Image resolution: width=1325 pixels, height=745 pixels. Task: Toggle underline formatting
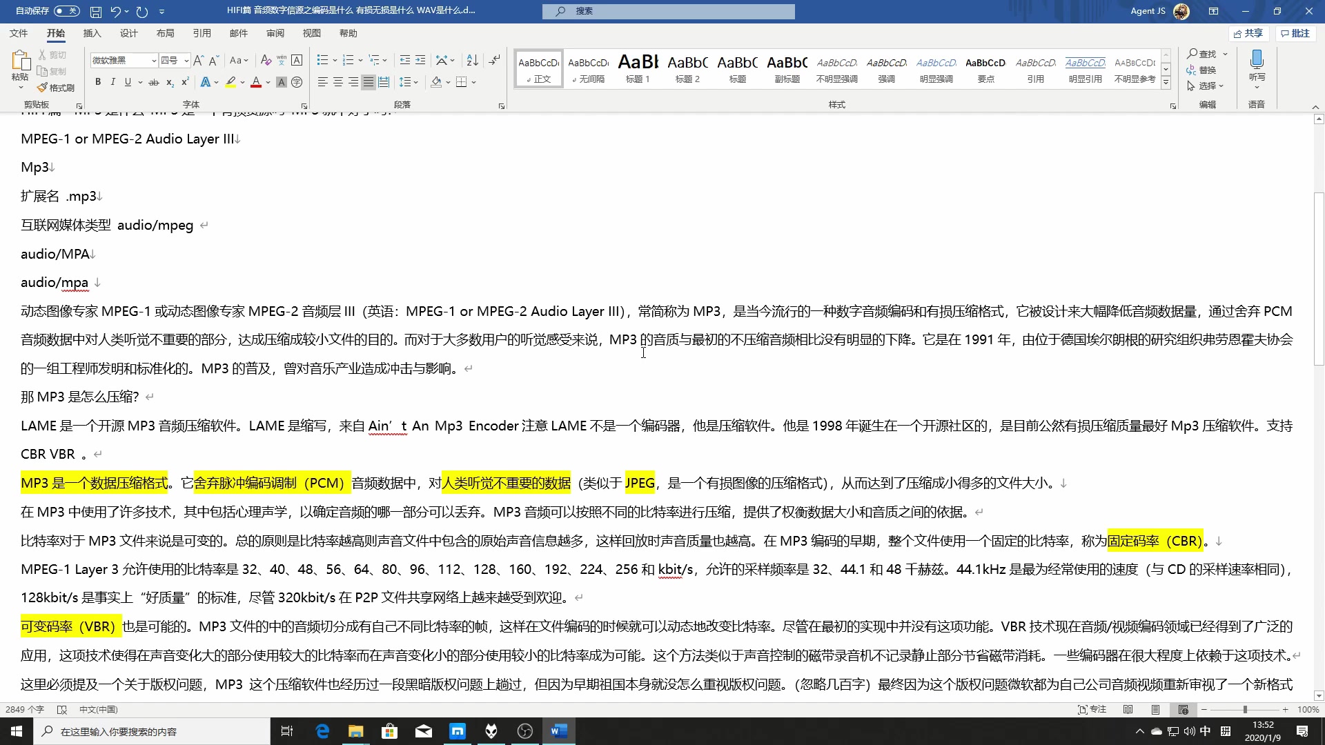pyautogui.click(x=128, y=82)
